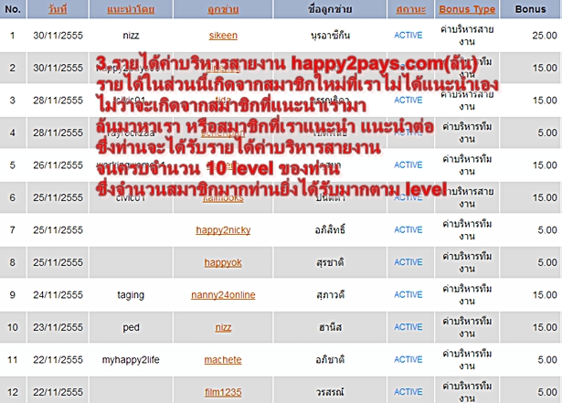The image size is (562, 403).
Task: Sort by the Bonus Type column header
Action: click(x=467, y=9)
